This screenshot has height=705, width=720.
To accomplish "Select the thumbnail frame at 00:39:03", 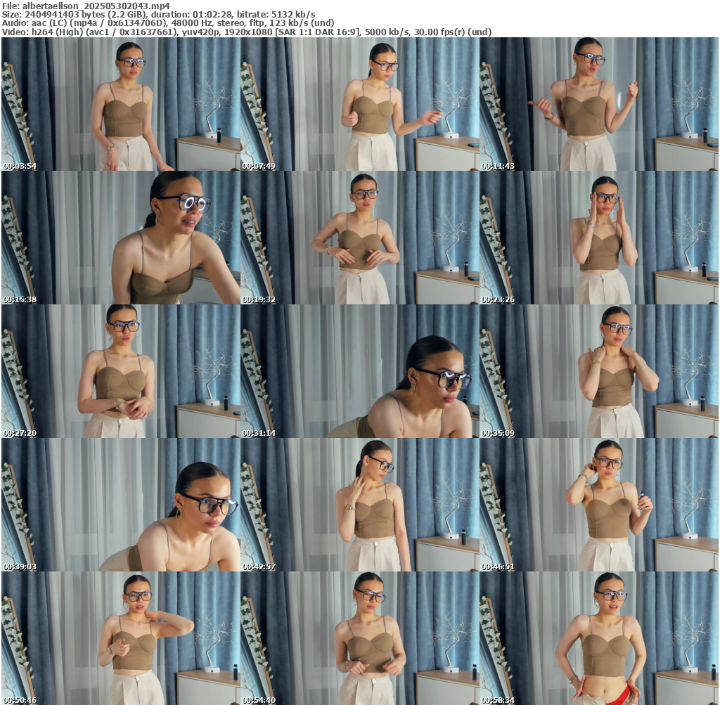I will pos(121,505).
